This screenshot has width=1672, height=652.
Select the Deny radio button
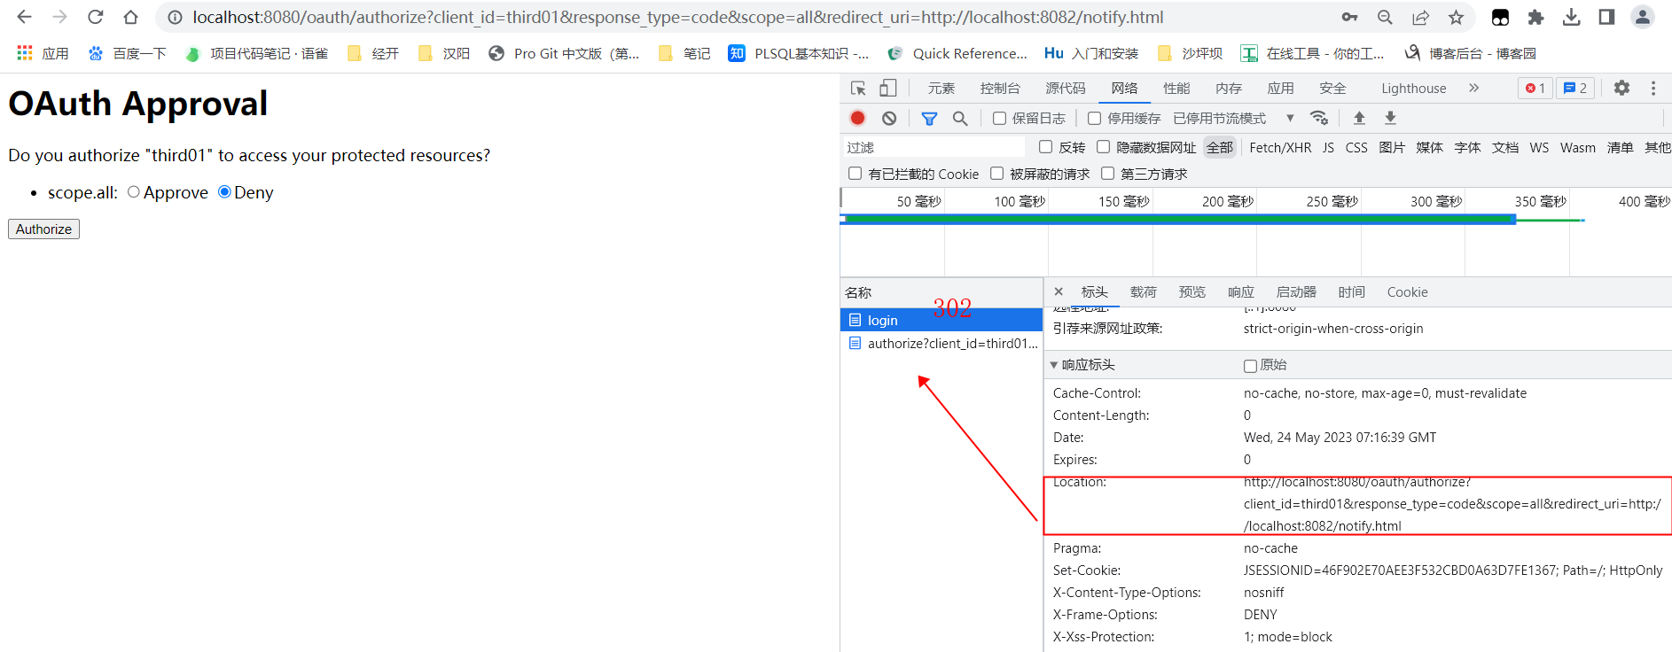[224, 191]
